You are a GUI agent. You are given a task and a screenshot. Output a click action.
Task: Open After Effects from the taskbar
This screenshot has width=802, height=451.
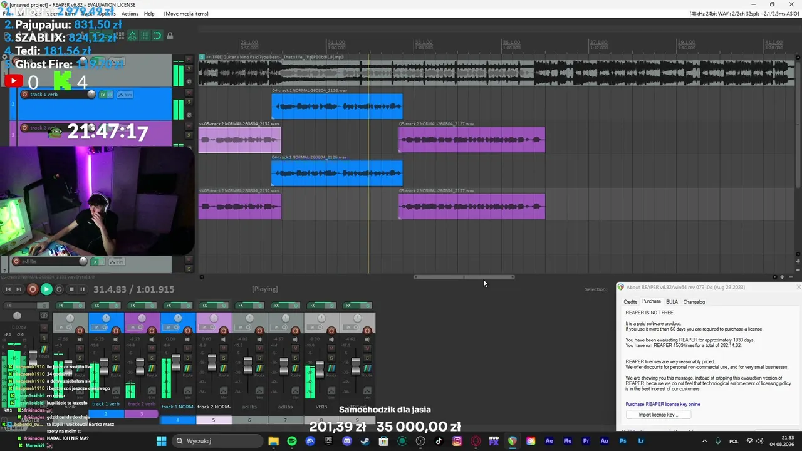click(549, 441)
